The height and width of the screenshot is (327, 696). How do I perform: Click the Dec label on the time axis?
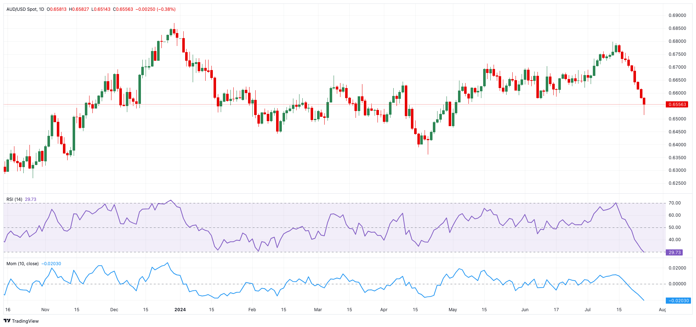click(x=114, y=309)
